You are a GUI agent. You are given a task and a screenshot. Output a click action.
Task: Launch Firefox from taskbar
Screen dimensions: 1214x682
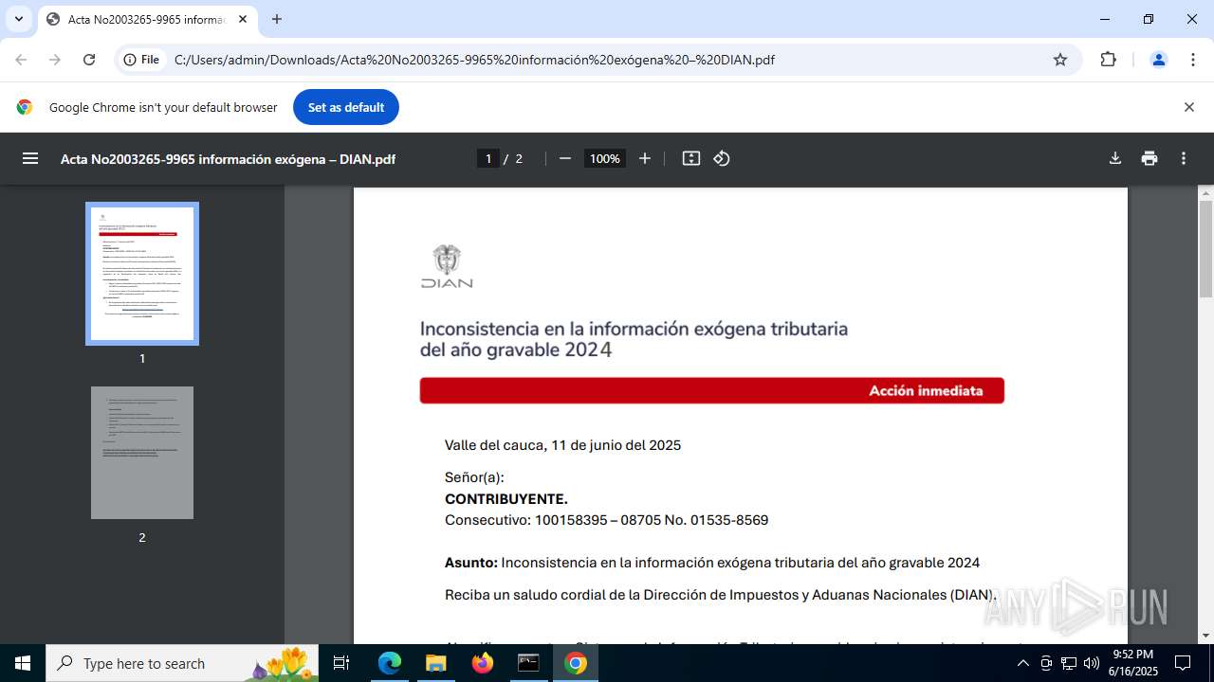[x=483, y=663]
